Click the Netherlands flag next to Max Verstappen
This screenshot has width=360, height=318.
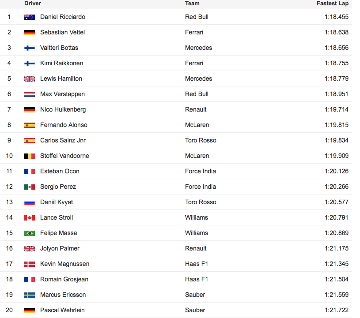coord(30,94)
